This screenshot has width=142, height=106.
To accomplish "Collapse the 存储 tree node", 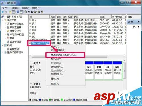I will (3, 45).
